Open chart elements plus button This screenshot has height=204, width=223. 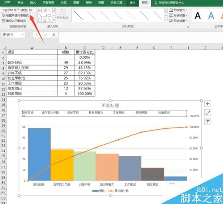click(x=207, y=104)
